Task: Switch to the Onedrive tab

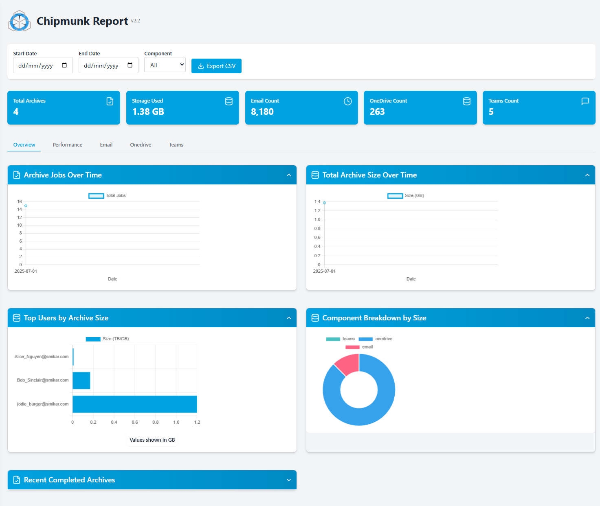Action: [141, 145]
